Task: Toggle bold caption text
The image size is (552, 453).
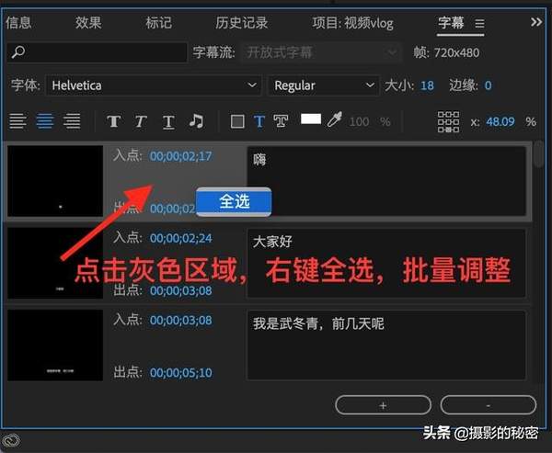Action: [x=114, y=121]
